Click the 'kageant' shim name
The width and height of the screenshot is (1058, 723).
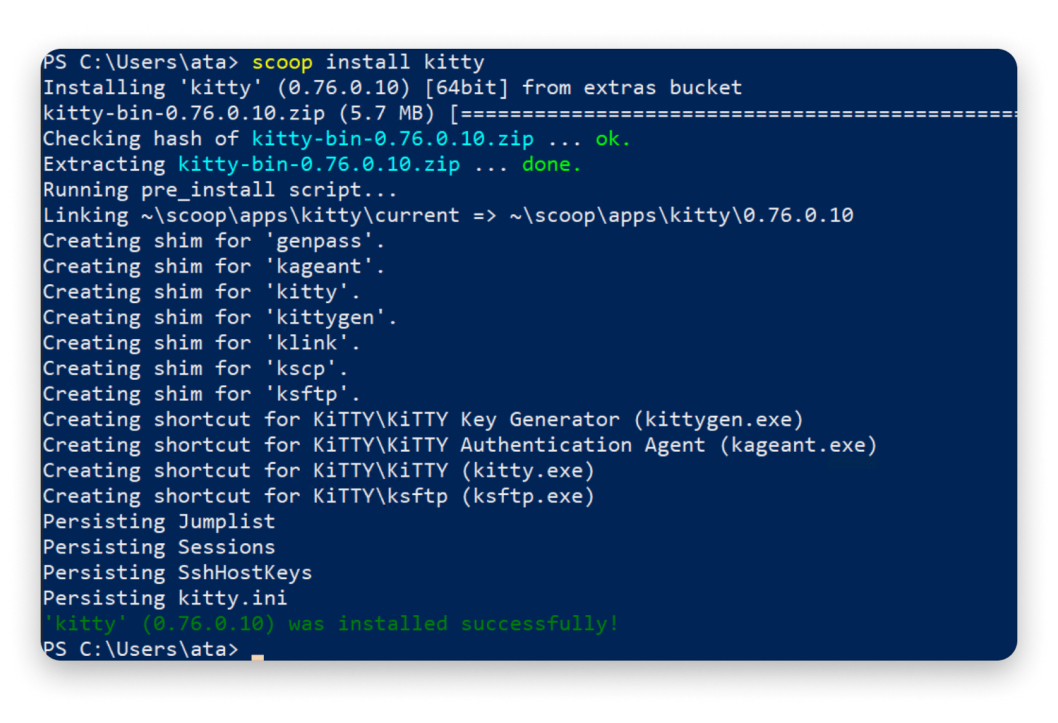tap(319, 267)
